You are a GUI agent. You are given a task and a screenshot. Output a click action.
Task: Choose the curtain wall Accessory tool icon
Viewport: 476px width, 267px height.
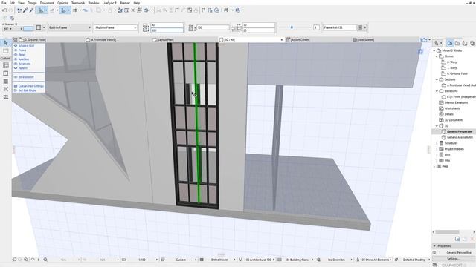pyautogui.click(x=6, y=97)
